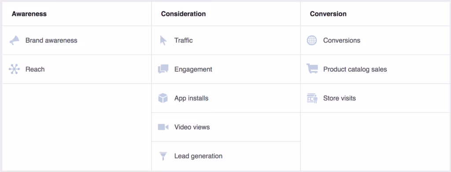
Task: Click the chat bubbles icon for Engagement
Action: (x=163, y=69)
